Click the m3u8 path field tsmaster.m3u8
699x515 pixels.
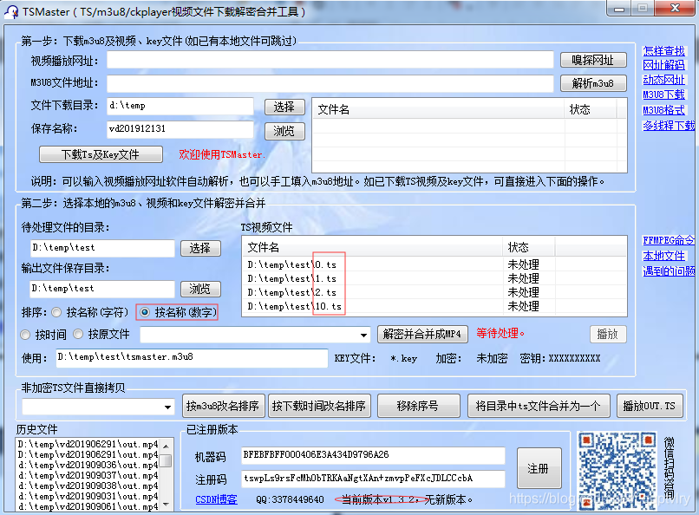point(192,358)
